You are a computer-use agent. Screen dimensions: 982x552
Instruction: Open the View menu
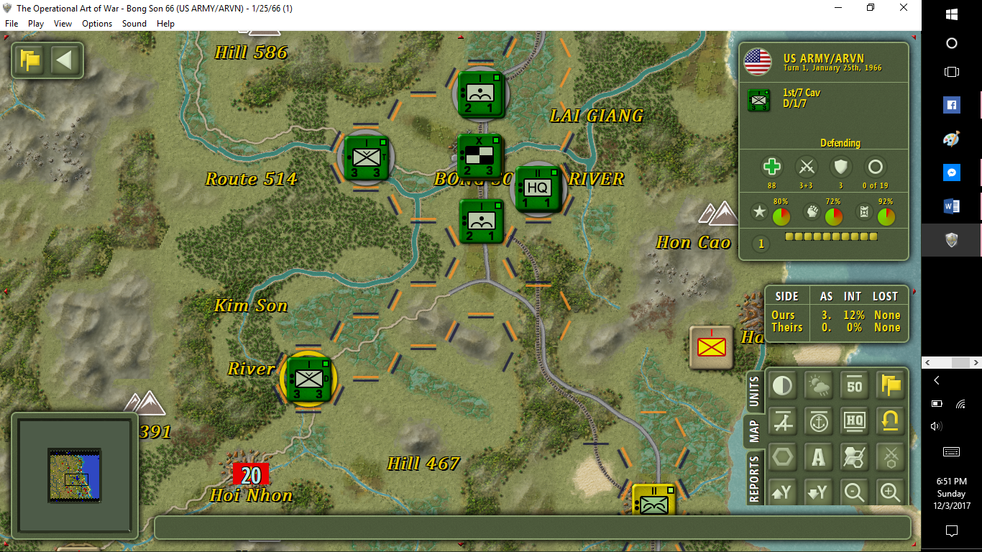[x=63, y=24]
